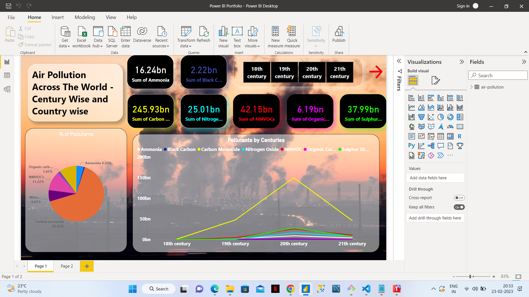Viewport: 529px width, 297px height.
Task: Switch to Page 2
Action: click(66, 266)
